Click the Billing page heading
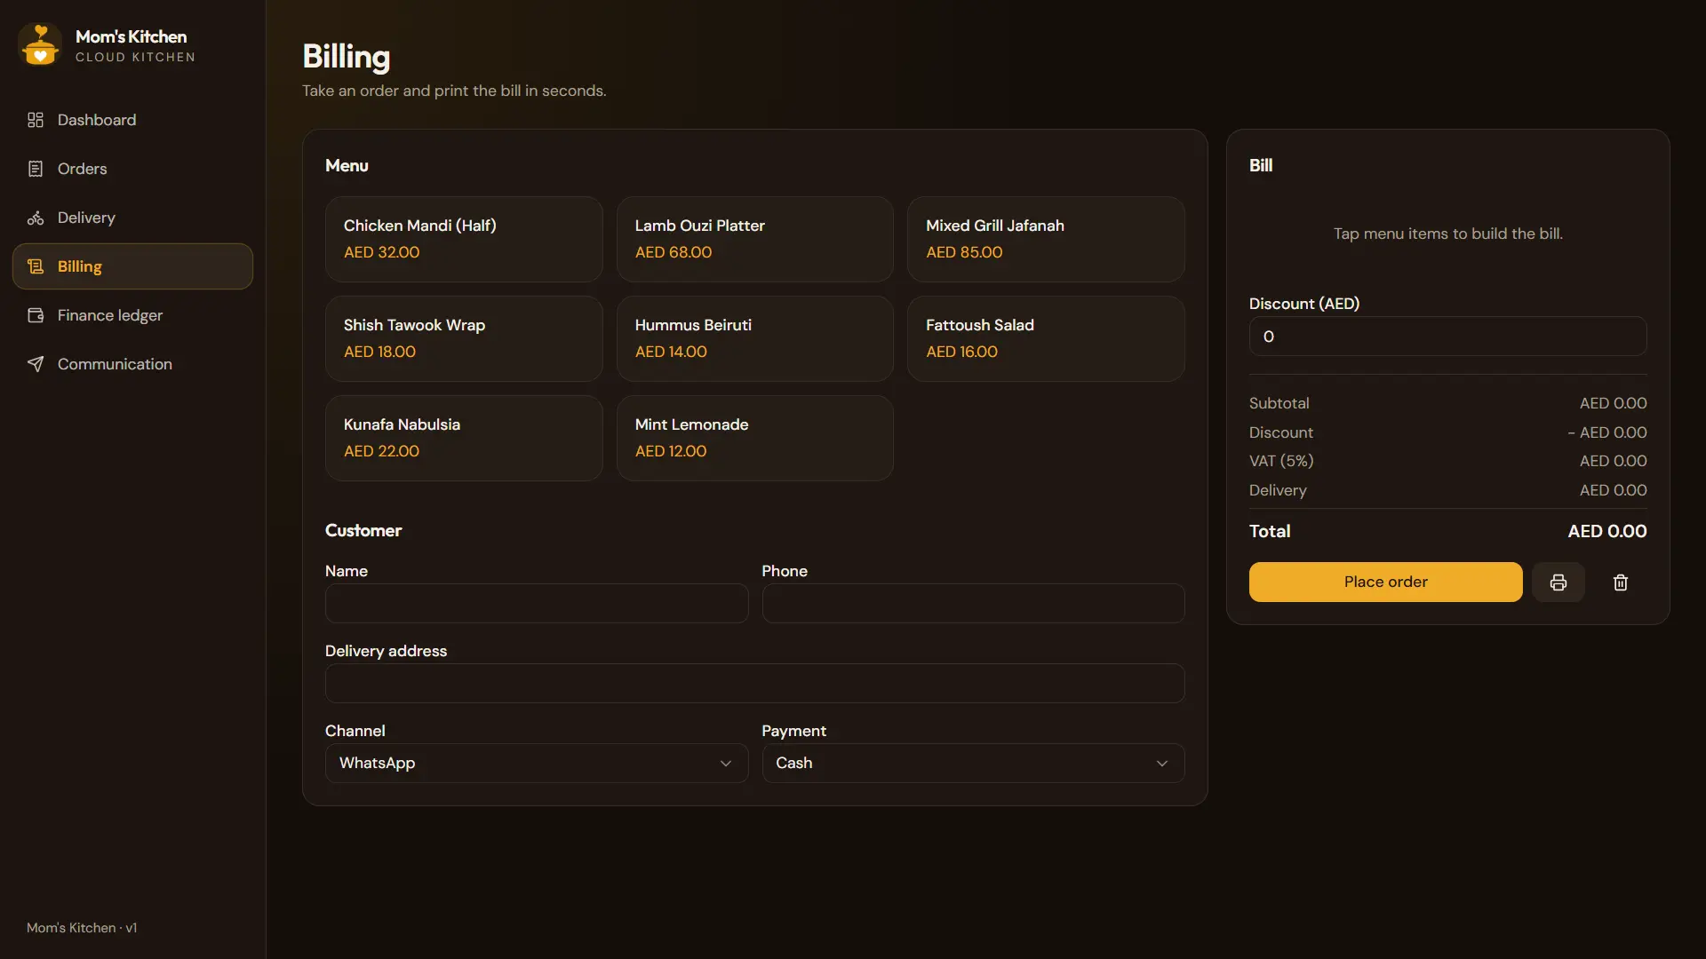 pos(347,57)
